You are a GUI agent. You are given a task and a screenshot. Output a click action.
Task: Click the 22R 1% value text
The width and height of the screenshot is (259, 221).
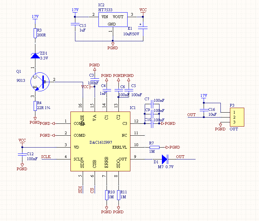coord(43,108)
